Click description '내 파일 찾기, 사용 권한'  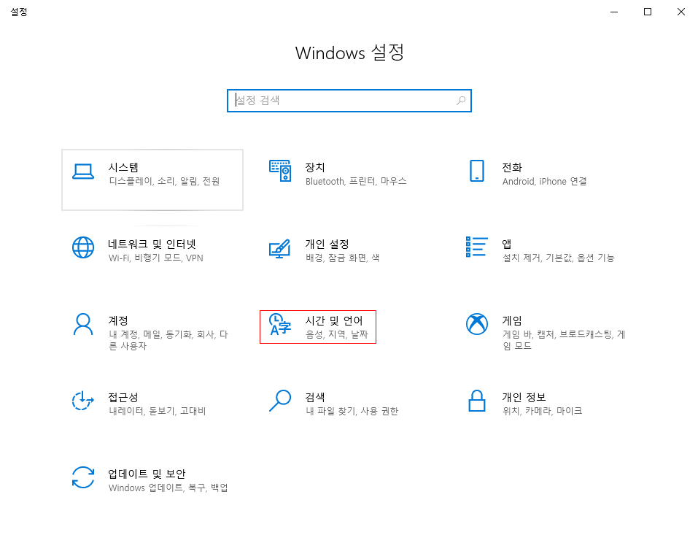point(352,411)
